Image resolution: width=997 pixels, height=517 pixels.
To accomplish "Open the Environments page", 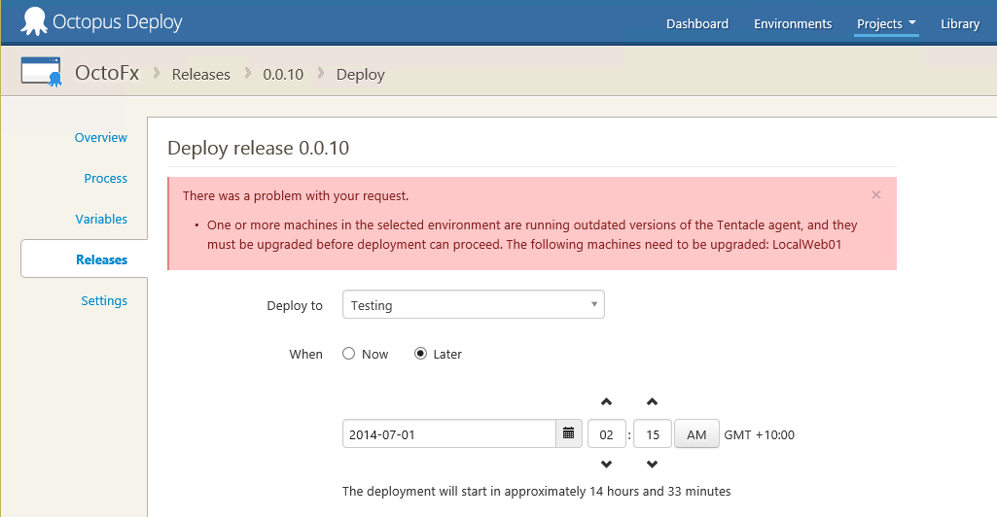I will pyautogui.click(x=793, y=23).
